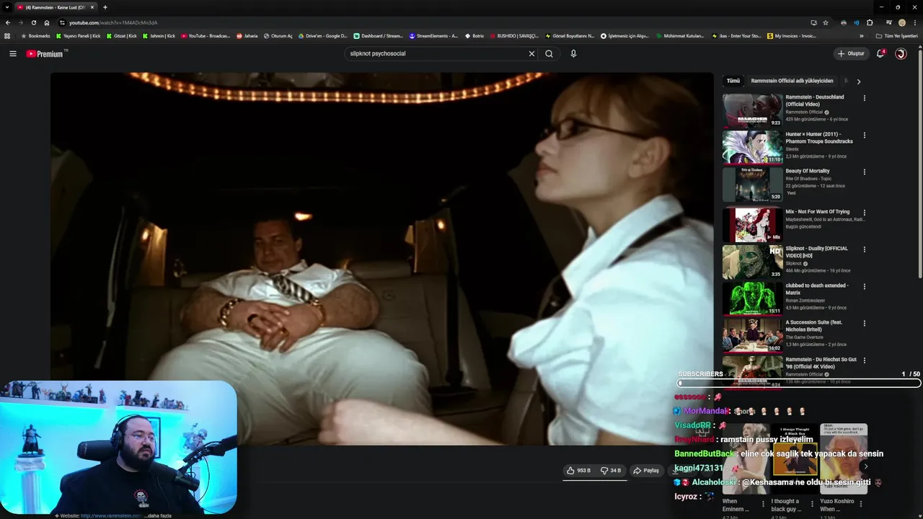This screenshot has height=519, width=923.
Task: Clear the search box text
Action: 531,53
